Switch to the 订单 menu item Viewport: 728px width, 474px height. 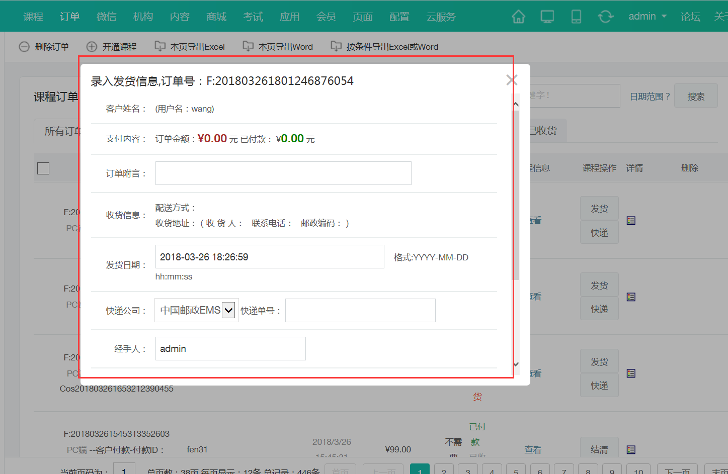click(69, 16)
